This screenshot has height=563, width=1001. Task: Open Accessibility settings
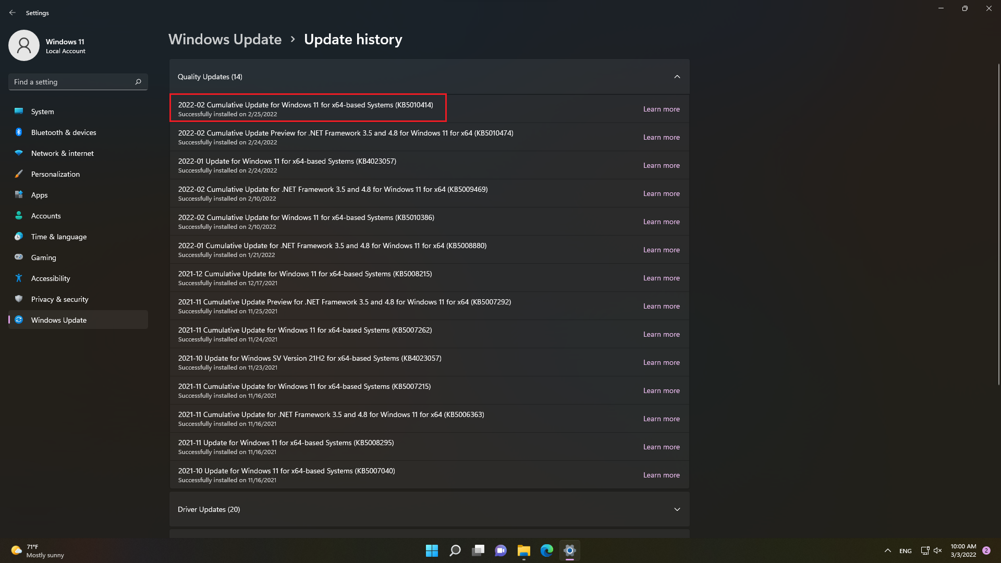tap(78, 278)
